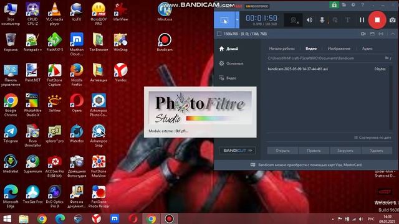This screenshot has width=399, height=224.
Task: Switch to the Начало работы tab
Action: (282, 49)
